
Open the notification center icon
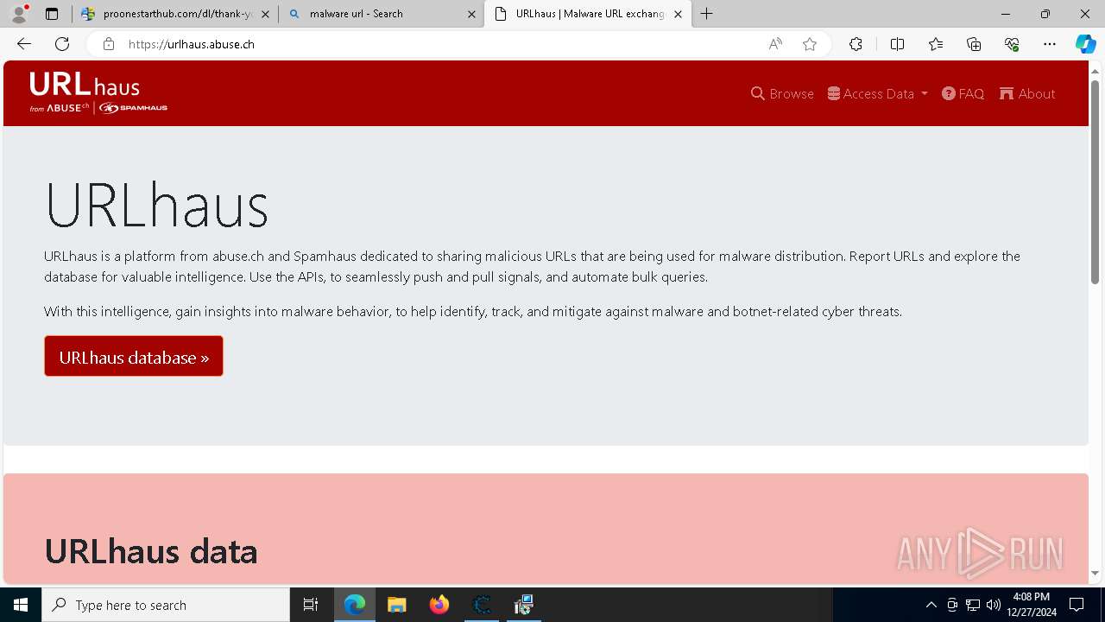pos(1077,605)
